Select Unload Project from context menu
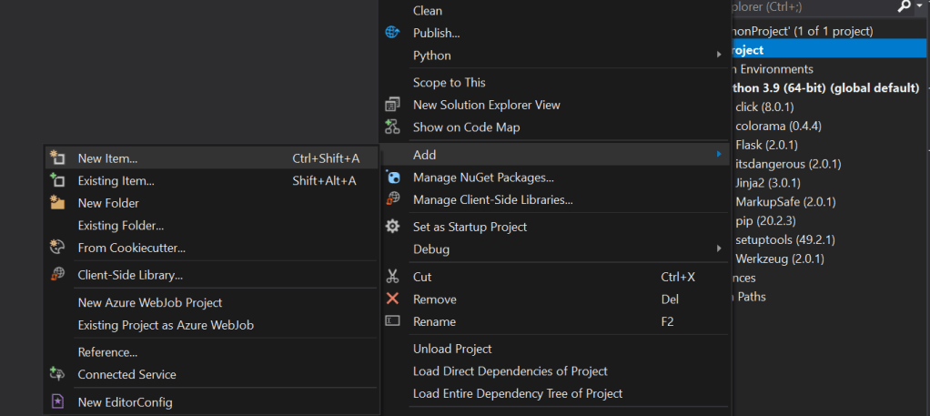 452,349
